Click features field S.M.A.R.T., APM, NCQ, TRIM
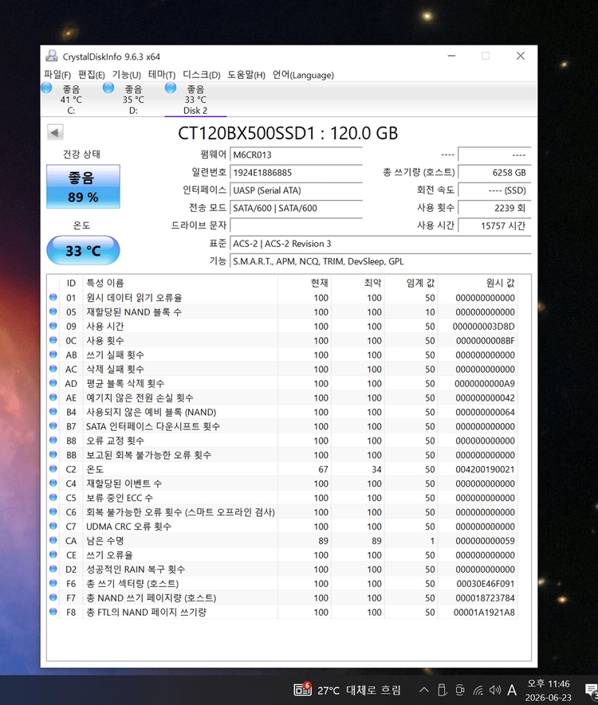The image size is (598, 705). [380, 261]
